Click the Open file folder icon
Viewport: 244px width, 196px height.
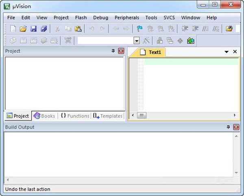(23, 28)
